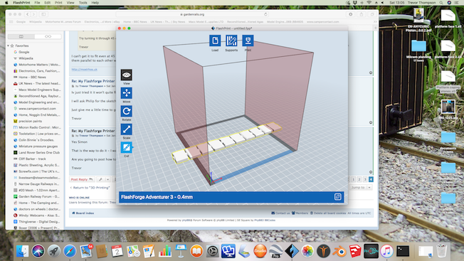Switch to Bookmarks tab in Safari sidebar
Image resolution: width=464 pixels, height=261 pixels.
point(21,36)
